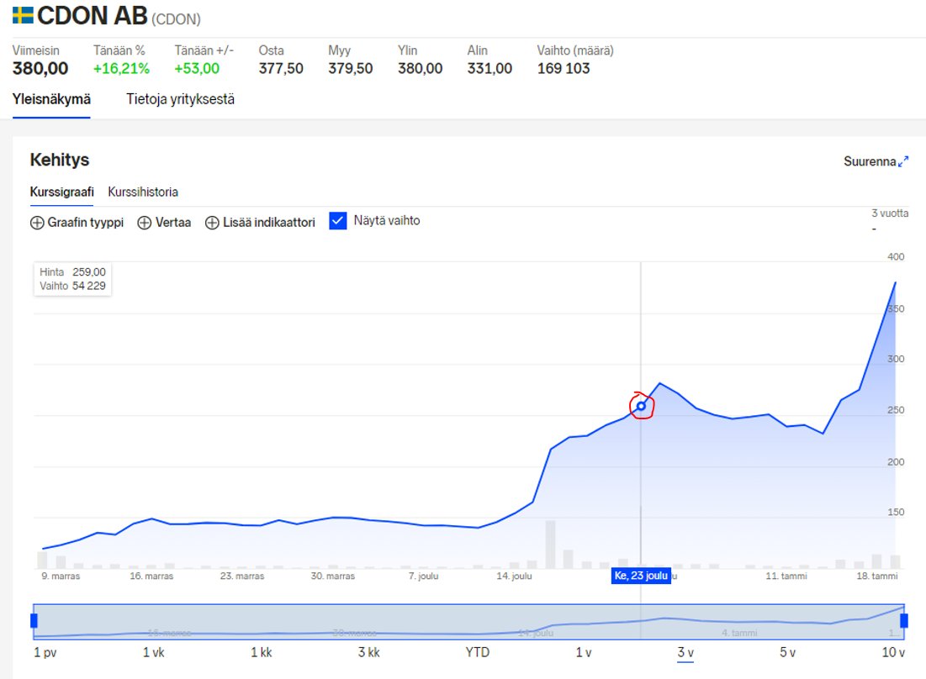The image size is (926, 679).
Task: Open the Lisää indikaattori menu
Action: point(260,223)
